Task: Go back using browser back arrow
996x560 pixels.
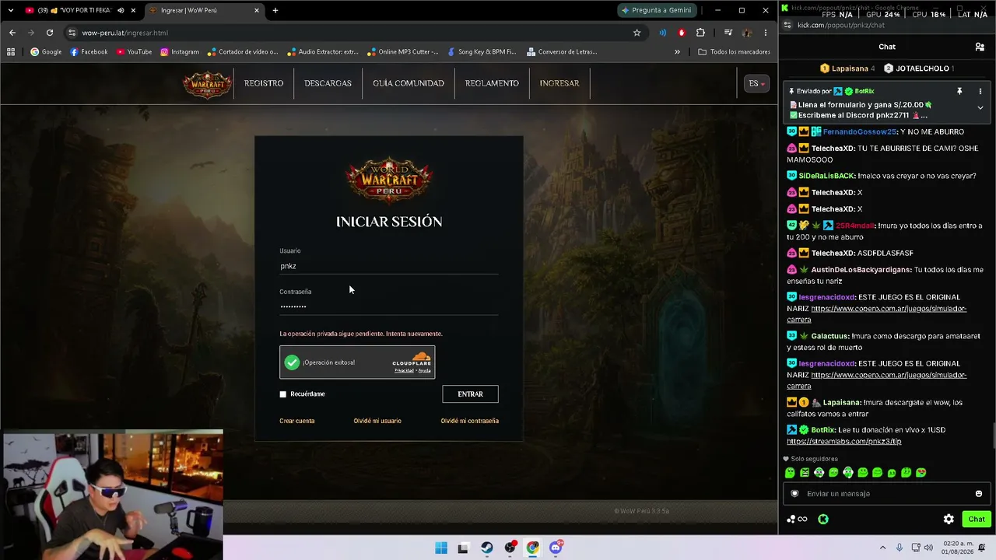Action: pos(12,33)
